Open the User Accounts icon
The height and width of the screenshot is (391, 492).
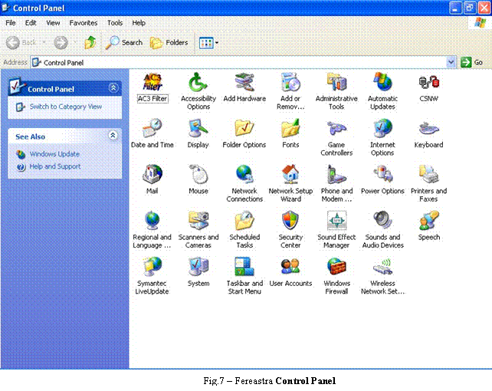tap(290, 267)
